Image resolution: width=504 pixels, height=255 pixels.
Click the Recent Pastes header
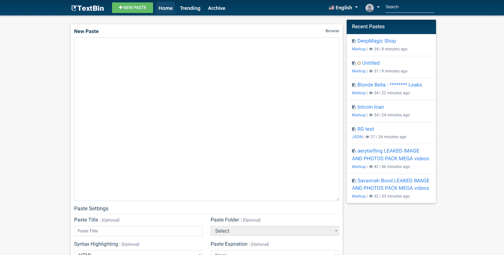coord(391,27)
